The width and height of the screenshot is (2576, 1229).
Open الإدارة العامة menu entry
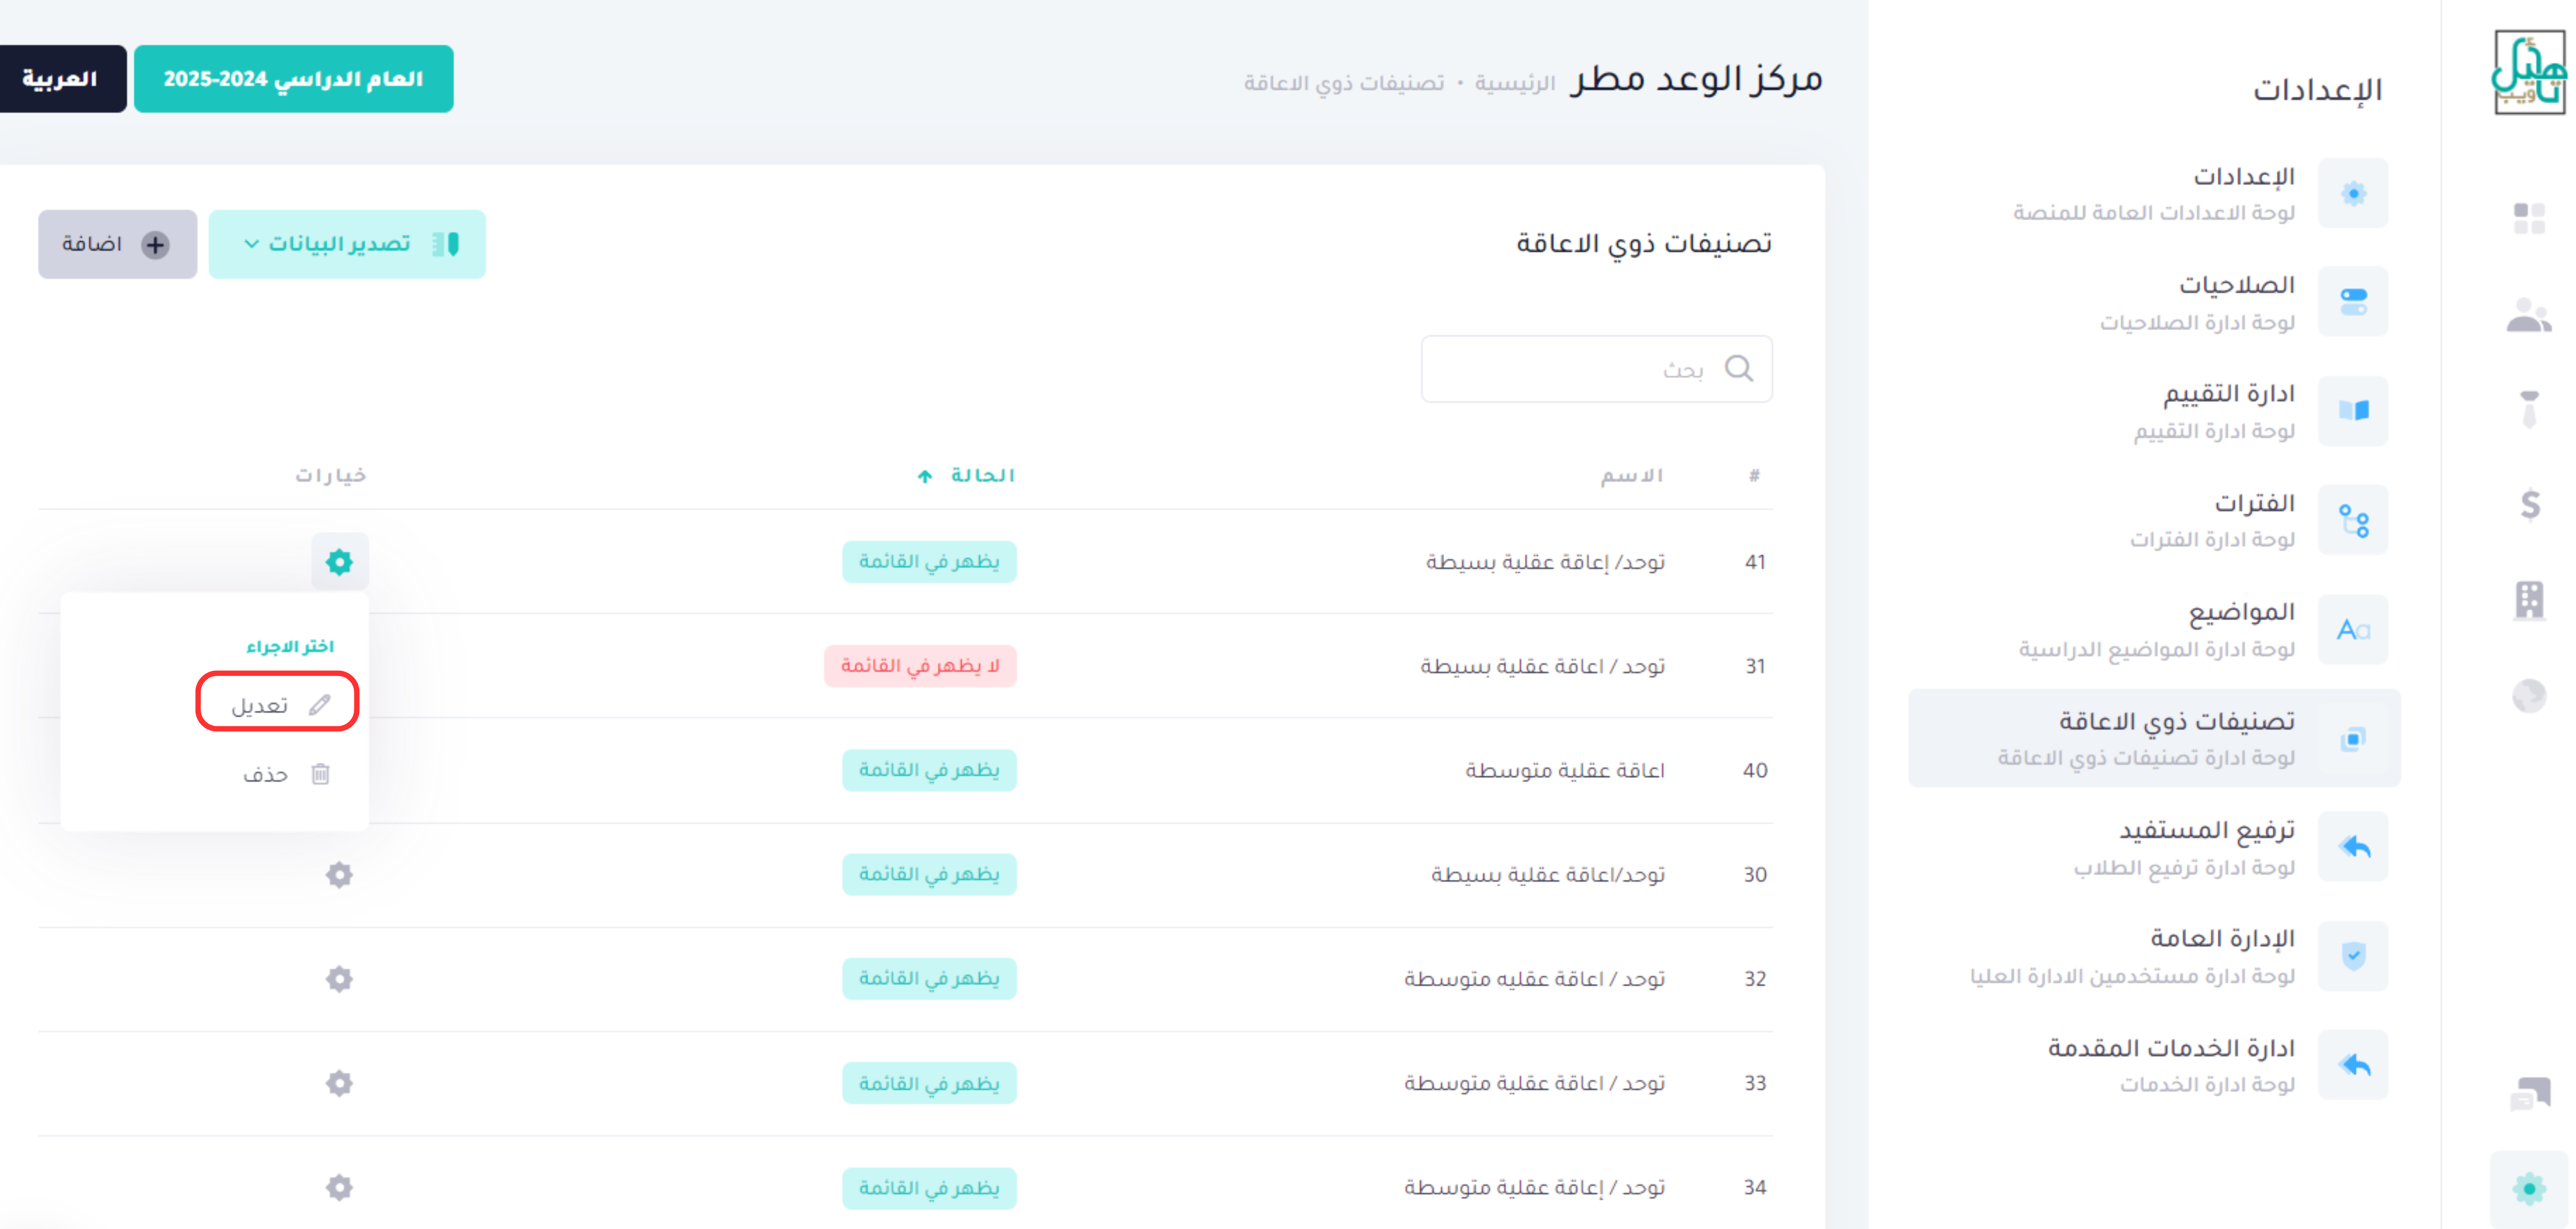(x=2155, y=956)
